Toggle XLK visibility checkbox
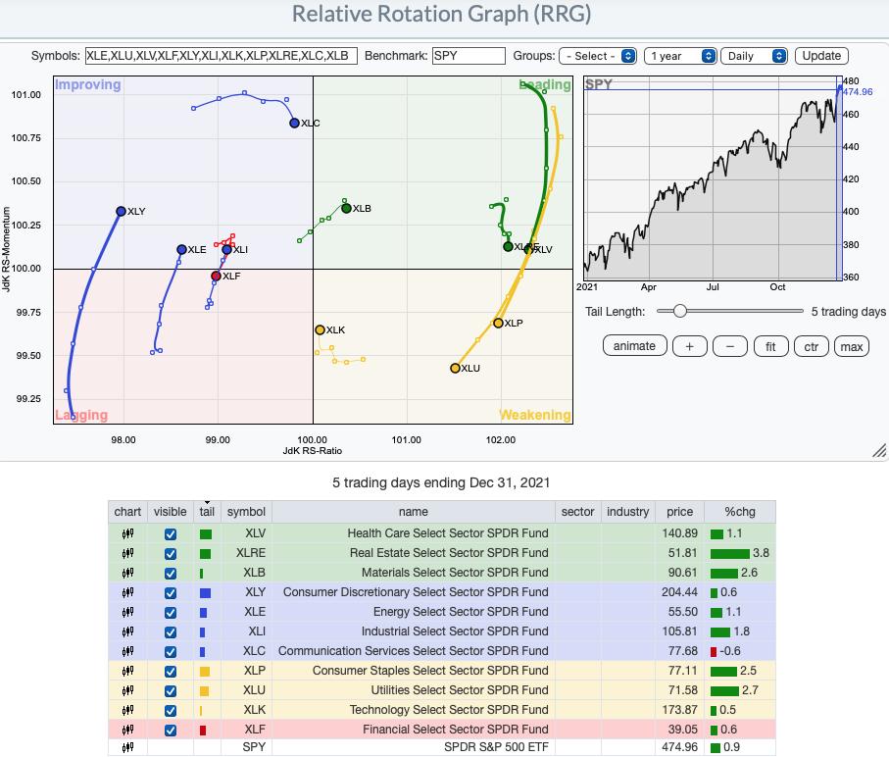Screen dimensions: 889x757 coord(171,711)
